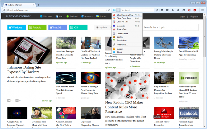This screenshot has height=129, width=207.
Task: Open the Cortana for Android article thumbnail
Action: pyautogui.click(x=91, y=43)
